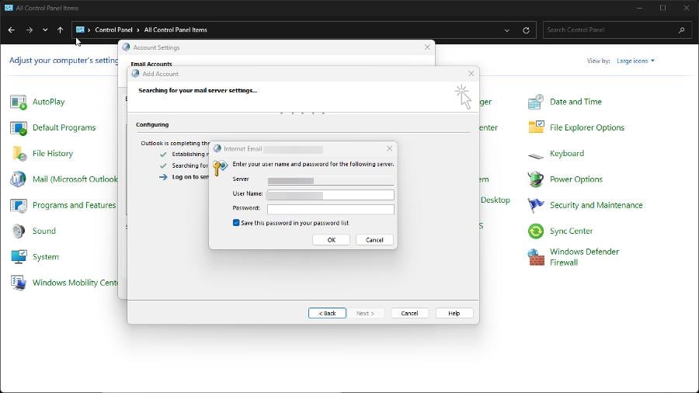Open the Date and Time icon
The height and width of the screenshot is (393, 699).
coord(536,102)
